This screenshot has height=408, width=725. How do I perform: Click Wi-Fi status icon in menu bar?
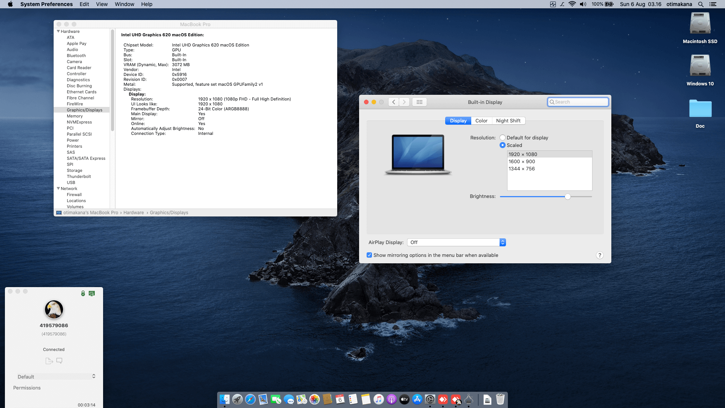572,4
